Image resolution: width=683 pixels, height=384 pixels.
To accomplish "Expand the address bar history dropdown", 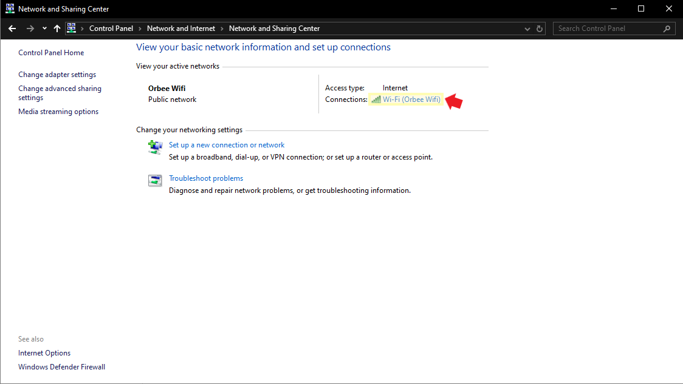I will pyautogui.click(x=526, y=28).
